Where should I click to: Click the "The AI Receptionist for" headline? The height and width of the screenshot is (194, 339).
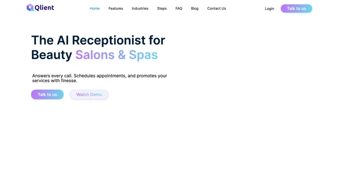click(98, 40)
